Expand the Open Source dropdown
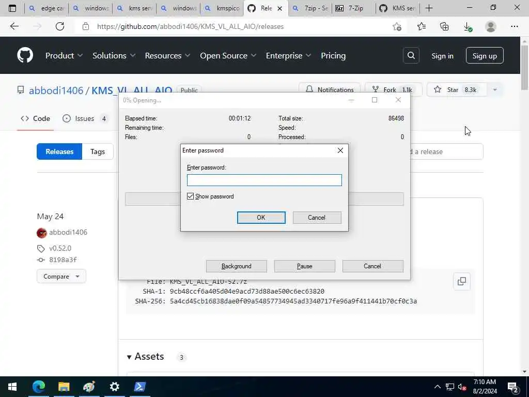 [x=228, y=56]
